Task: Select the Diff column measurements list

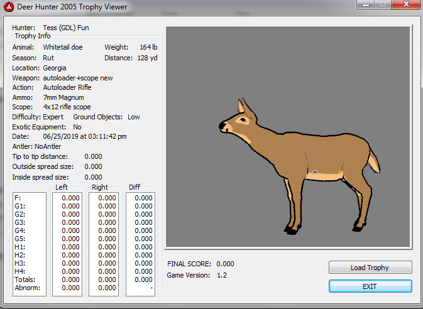Action: tap(141, 244)
